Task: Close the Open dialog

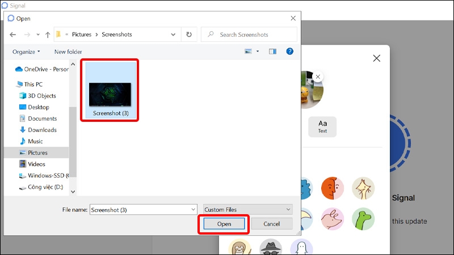Action: pos(293,18)
